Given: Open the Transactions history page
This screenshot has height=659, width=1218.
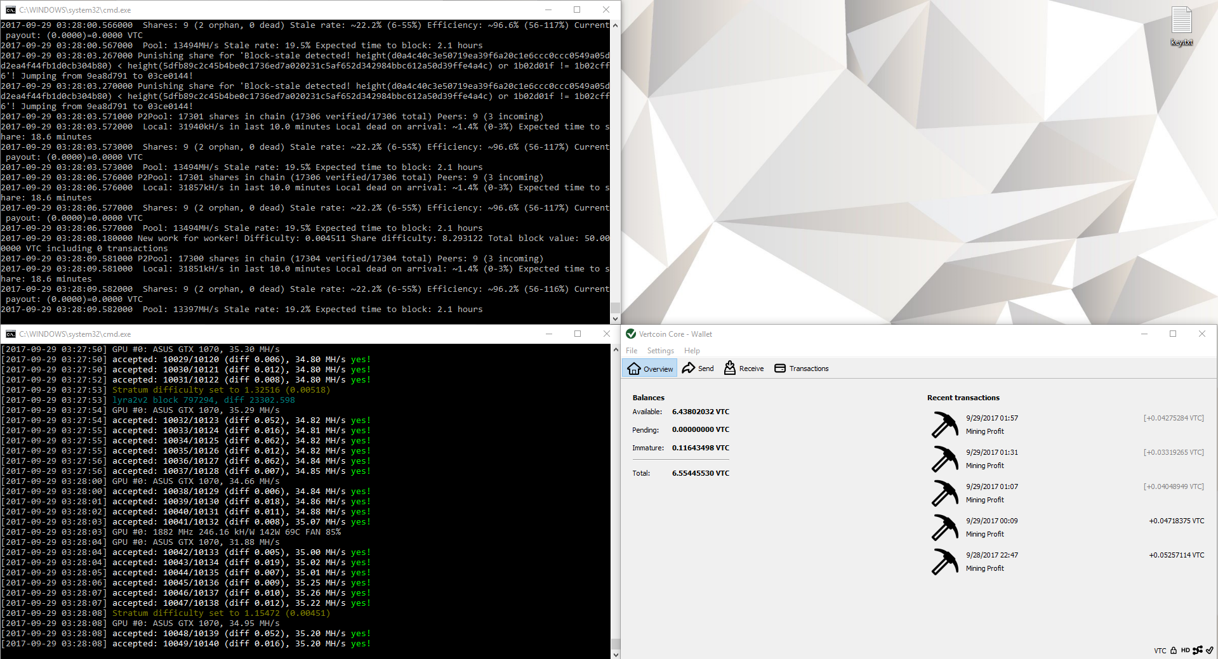Looking at the screenshot, I should [x=801, y=369].
